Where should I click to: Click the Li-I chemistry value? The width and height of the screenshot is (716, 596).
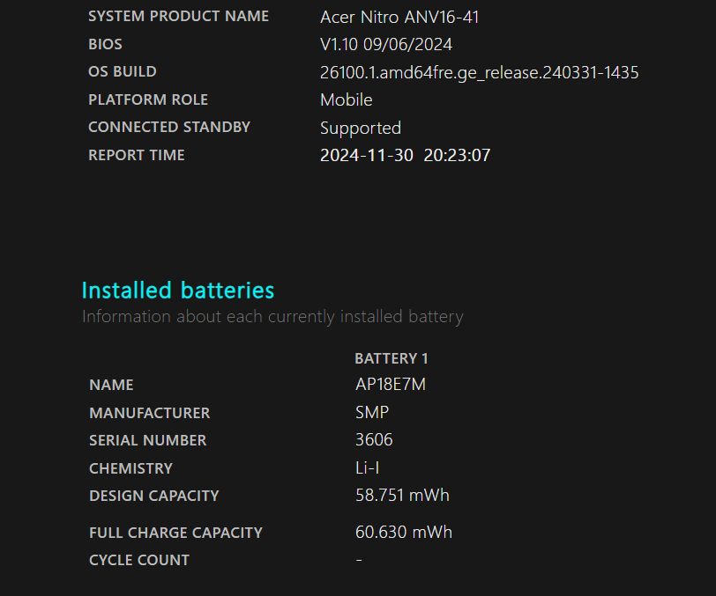pos(367,468)
